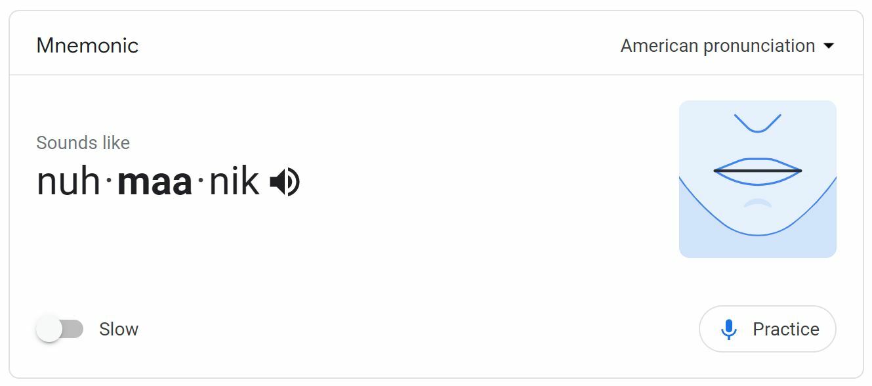
Task: Click the white knob of the Slow toggle
Action: pos(49,329)
